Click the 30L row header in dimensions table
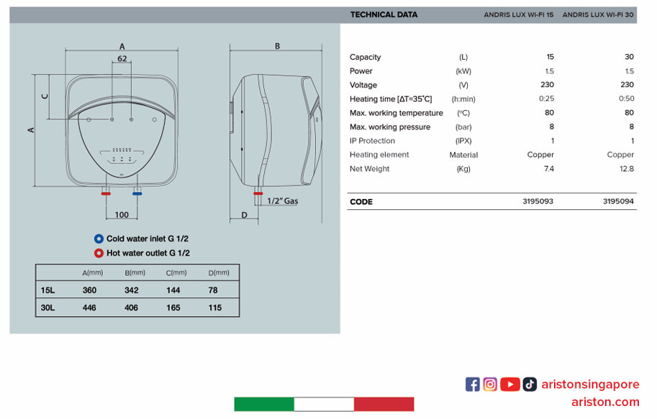657x419 pixels. (47, 308)
